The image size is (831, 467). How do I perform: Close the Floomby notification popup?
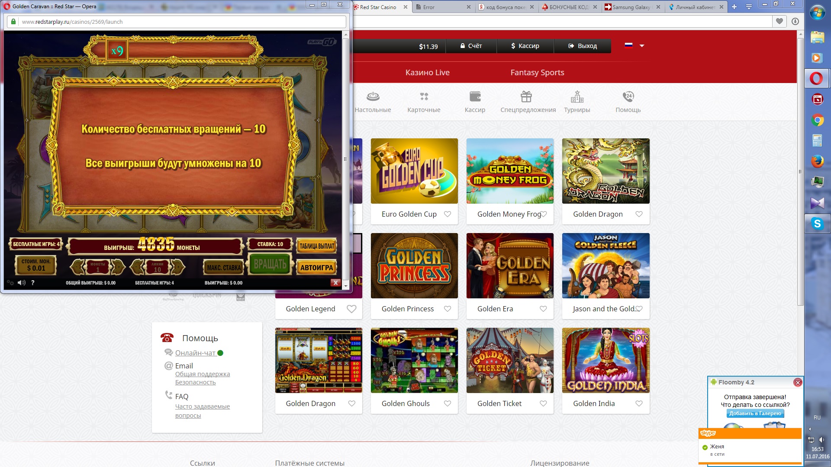tap(798, 382)
